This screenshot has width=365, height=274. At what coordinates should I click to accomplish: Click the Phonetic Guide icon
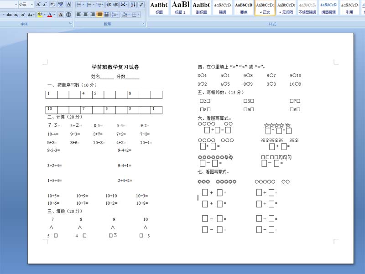[61, 5]
